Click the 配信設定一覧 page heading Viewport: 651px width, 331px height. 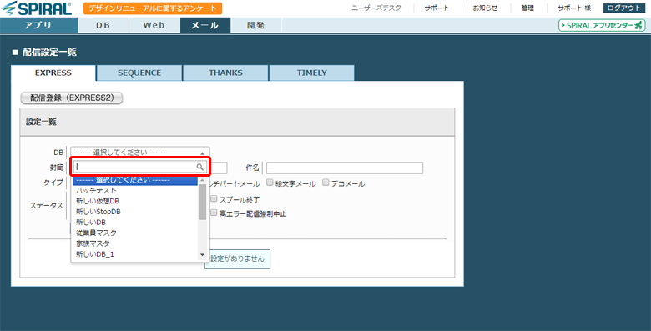pos(49,53)
